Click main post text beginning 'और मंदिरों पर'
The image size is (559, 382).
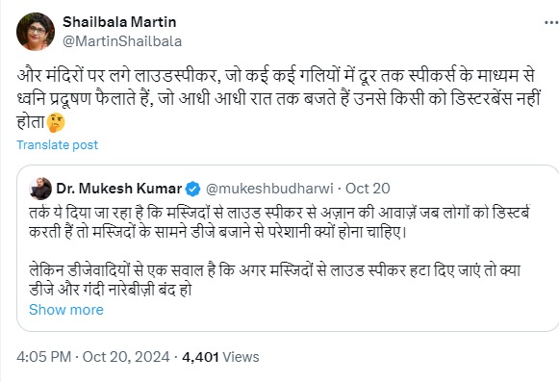[279, 98]
